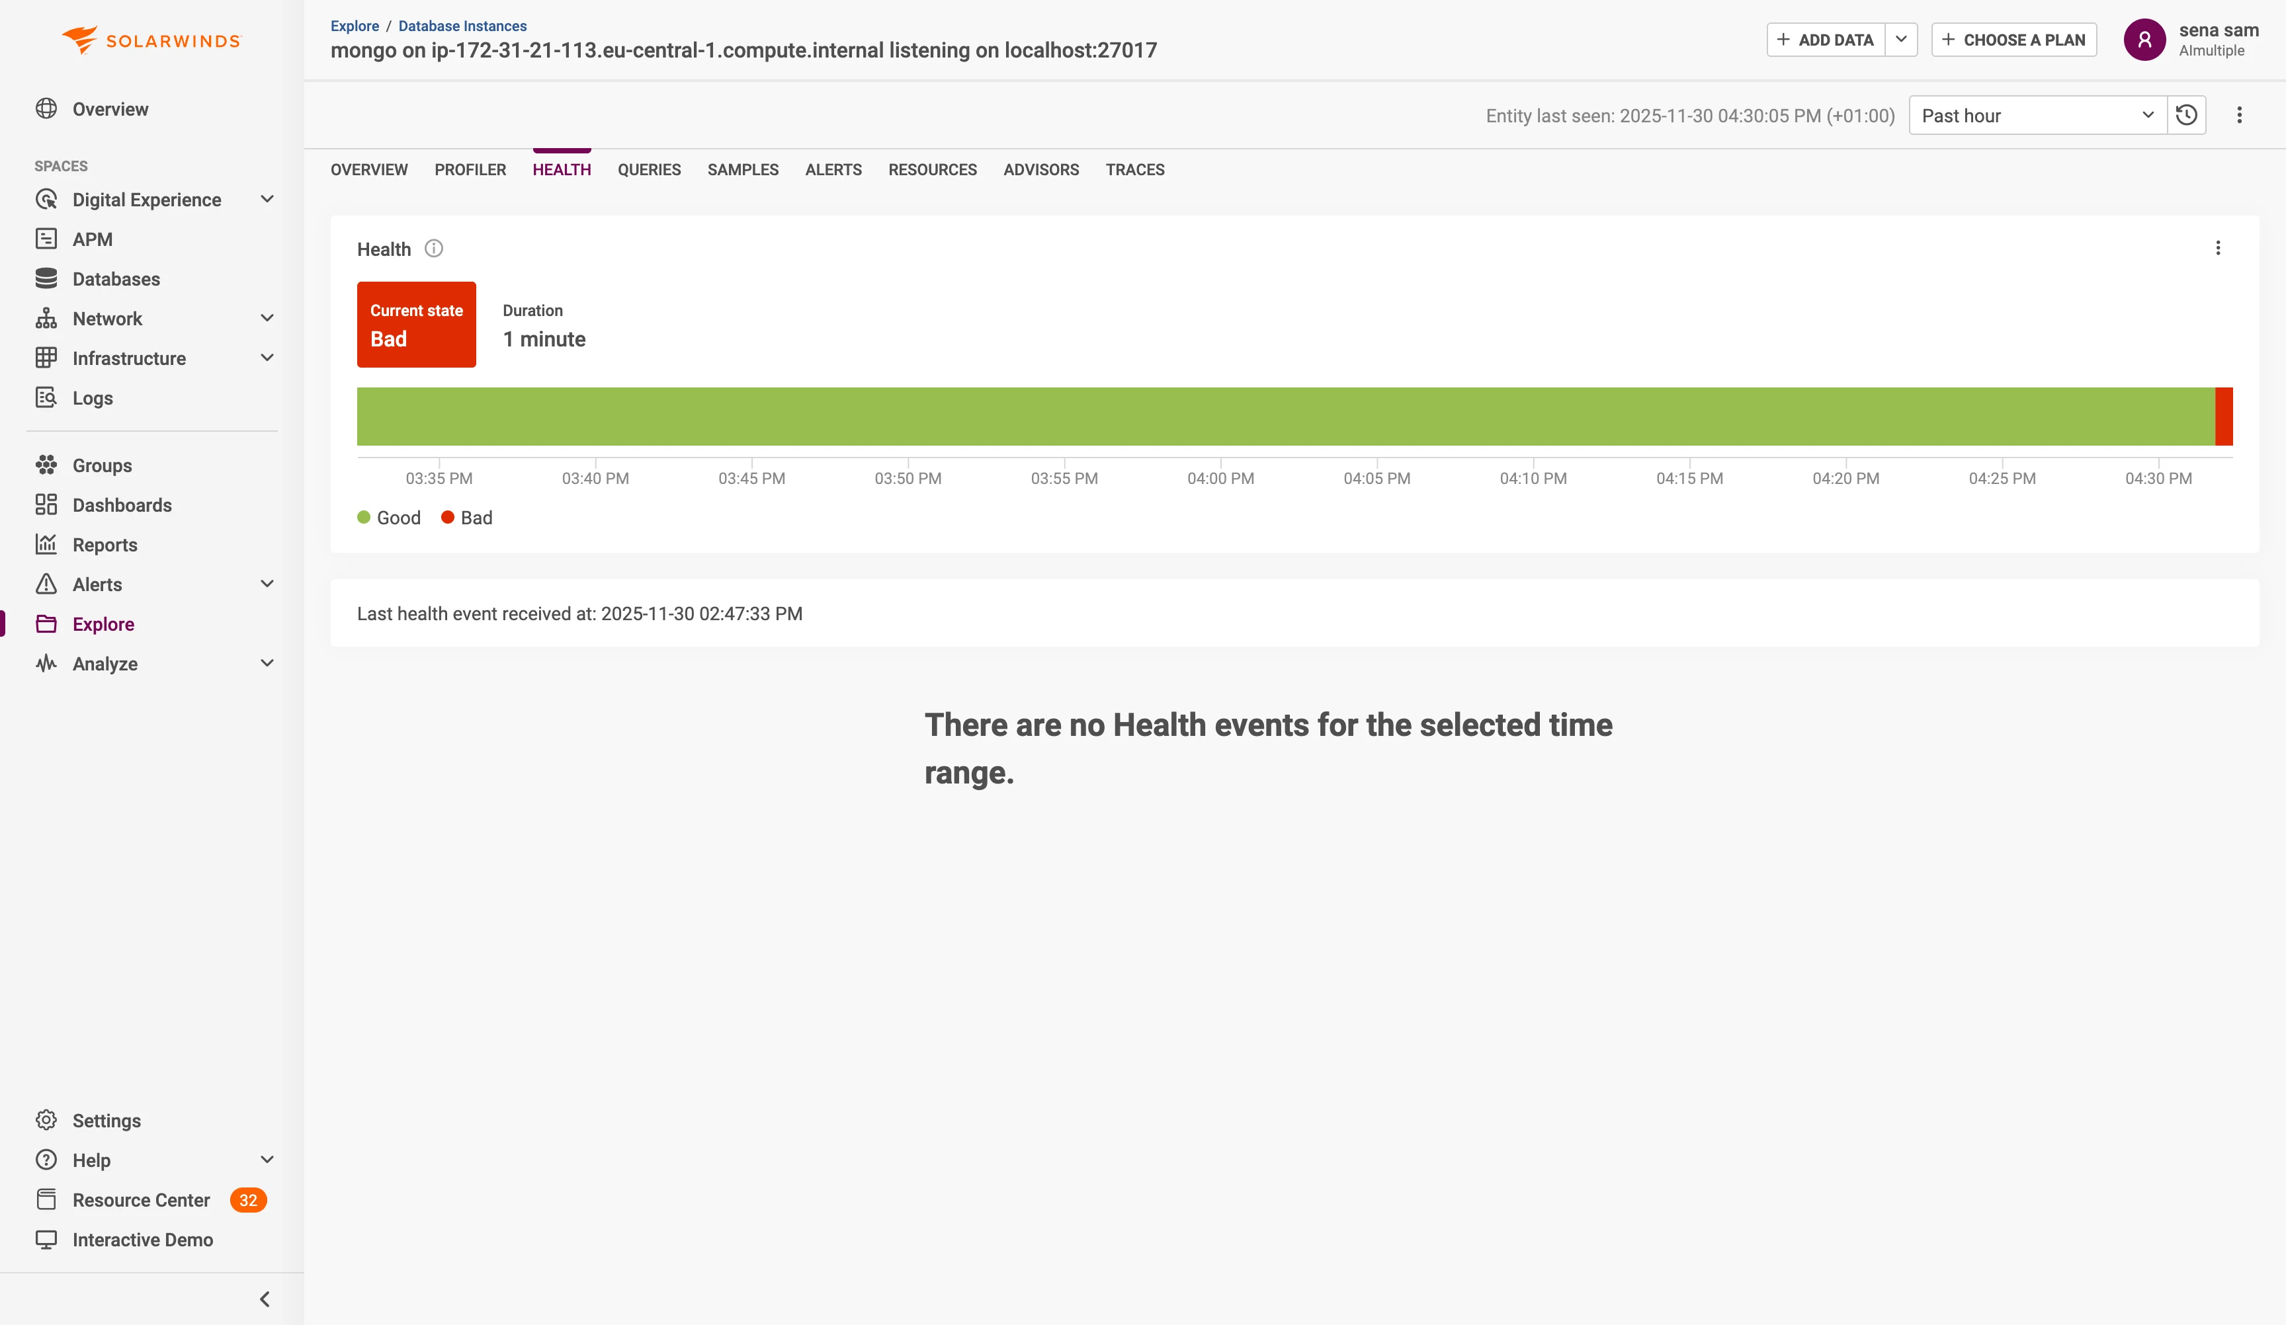Image resolution: width=2286 pixels, height=1325 pixels.
Task: Click the Help question mark icon
Action: (x=46, y=1160)
